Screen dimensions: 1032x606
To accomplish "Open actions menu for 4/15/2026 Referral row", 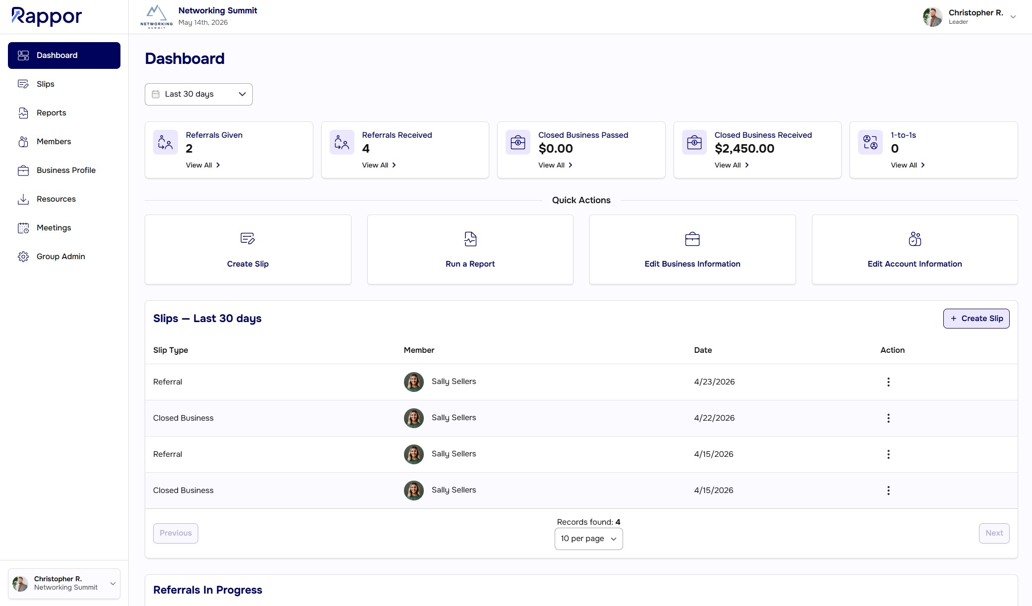I will pyautogui.click(x=888, y=454).
